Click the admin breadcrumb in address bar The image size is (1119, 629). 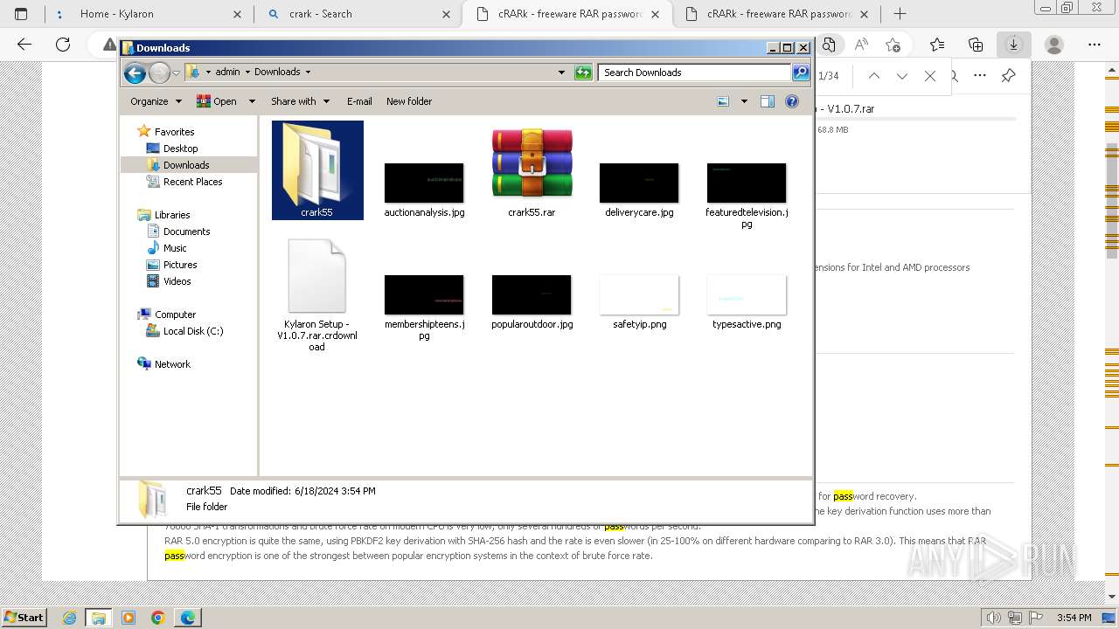[227, 73]
